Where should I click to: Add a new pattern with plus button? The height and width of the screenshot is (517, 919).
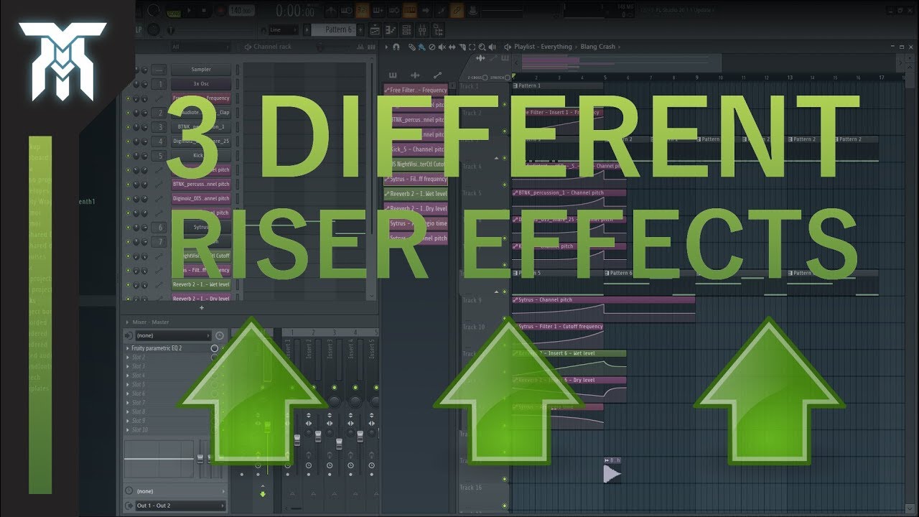pyautogui.click(x=360, y=29)
